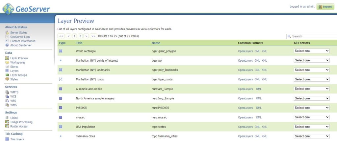Screen dimensions: 337x141
Task: Open All Formats dropdown for tiger:poi
Action: (312, 60)
